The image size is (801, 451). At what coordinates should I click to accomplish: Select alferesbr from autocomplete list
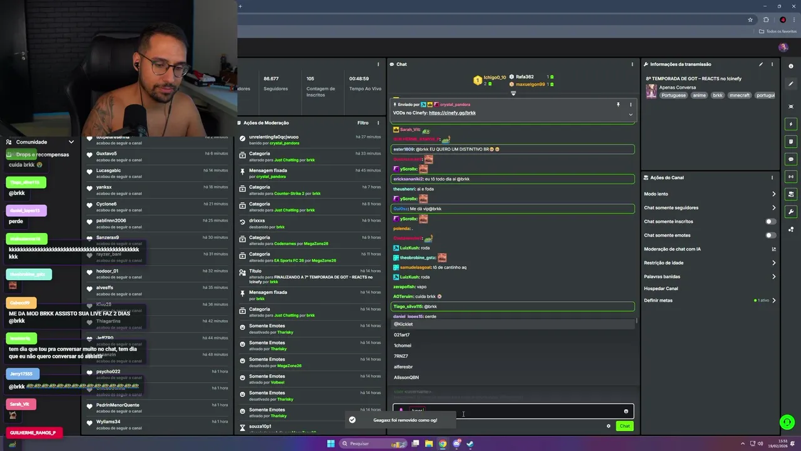513,367
